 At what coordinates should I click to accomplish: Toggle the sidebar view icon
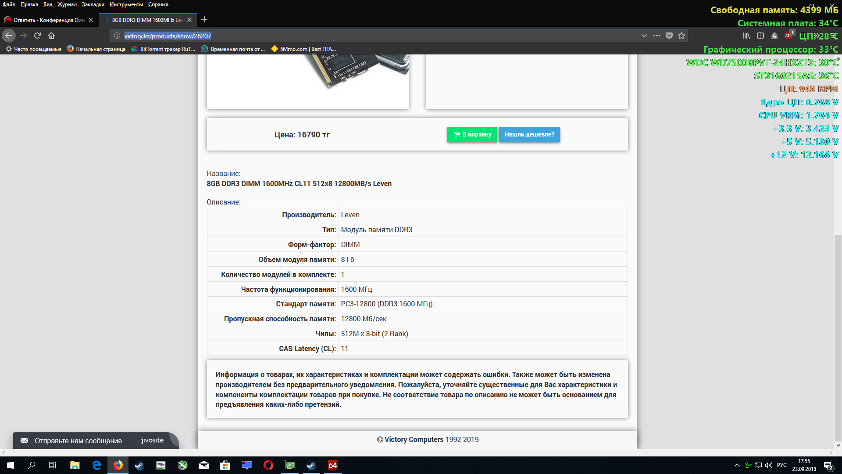click(760, 36)
